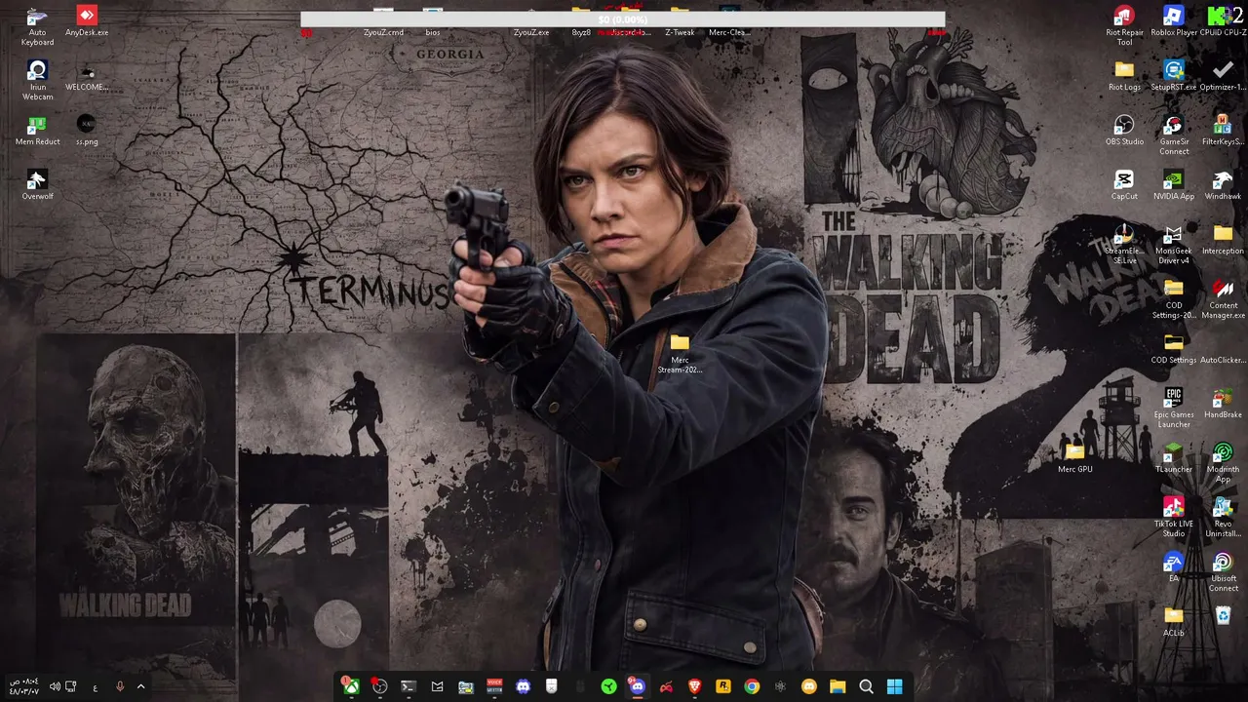
Task: Launch TikTok LIVE Studio shortcut
Action: tap(1174, 518)
